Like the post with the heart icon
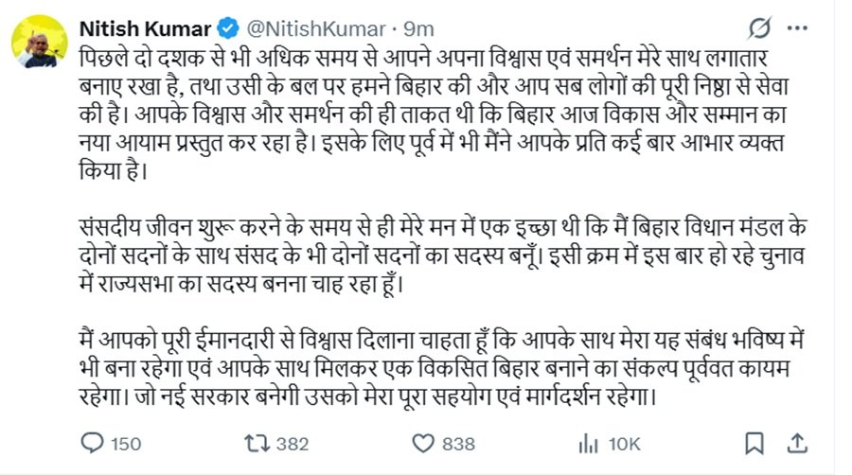Viewport: 852px width, 475px height. [422, 443]
